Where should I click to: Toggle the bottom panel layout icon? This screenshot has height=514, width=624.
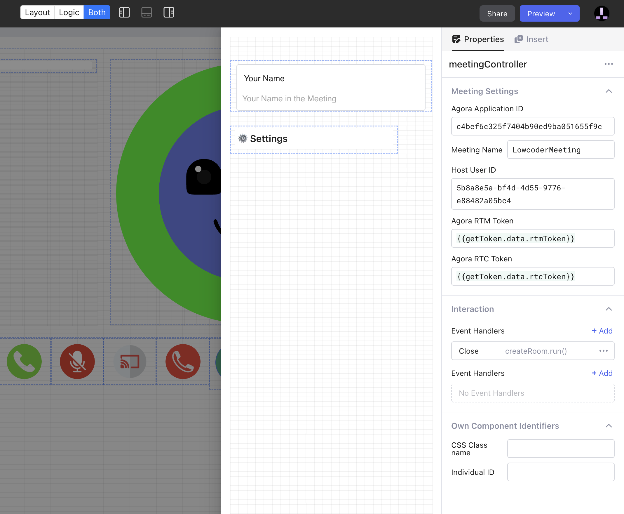click(147, 13)
